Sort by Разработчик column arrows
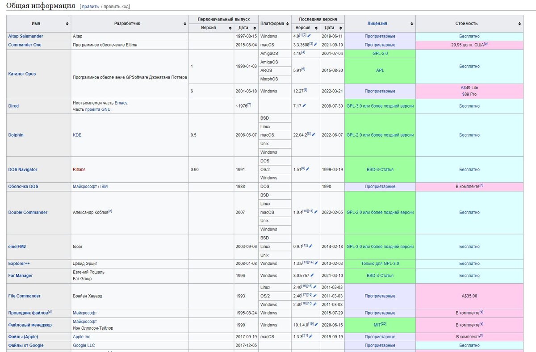Viewport: 536px width, 352px height. (185, 24)
